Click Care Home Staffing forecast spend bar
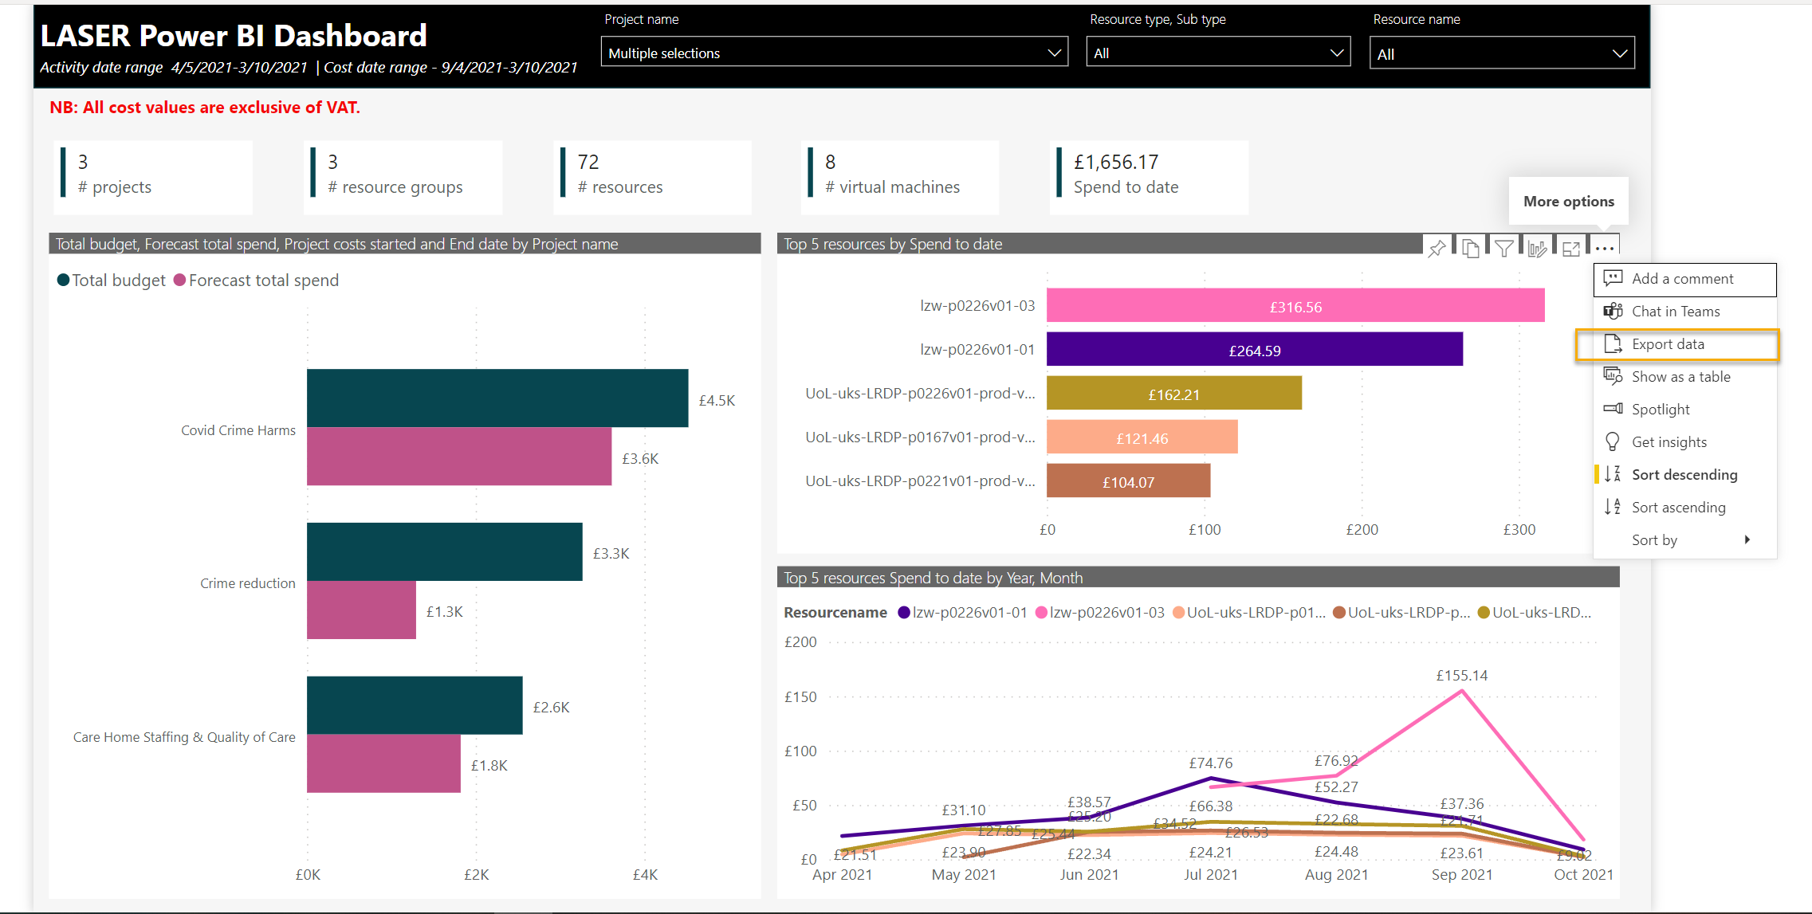The width and height of the screenshot is (1812, 914). [383, 763]
